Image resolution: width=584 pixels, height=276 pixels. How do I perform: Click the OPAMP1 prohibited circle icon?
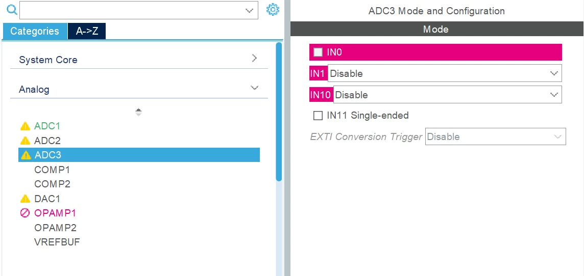coord(25,213)
